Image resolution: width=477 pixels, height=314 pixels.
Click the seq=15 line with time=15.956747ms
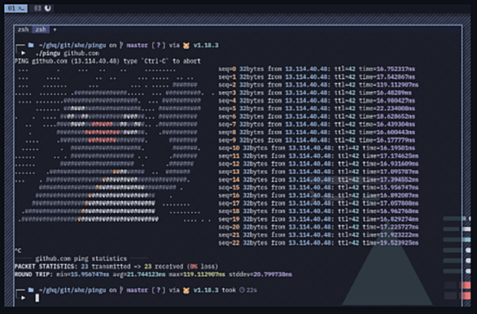[x=318, y=188]
